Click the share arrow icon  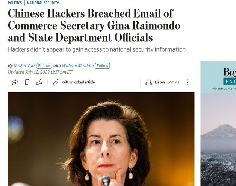[15, 82]
